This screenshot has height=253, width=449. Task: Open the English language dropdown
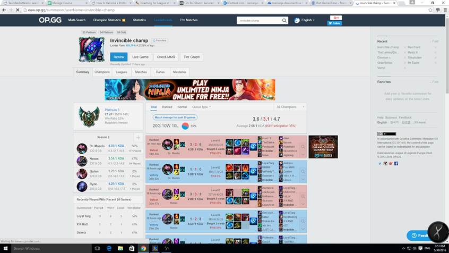(305, 20)
